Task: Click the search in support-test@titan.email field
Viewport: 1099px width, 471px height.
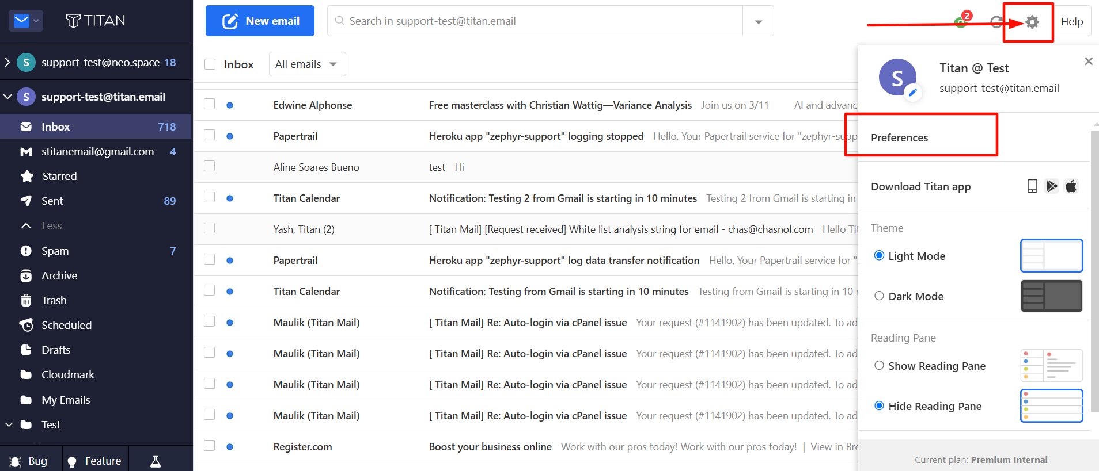Action: (536, 21)
